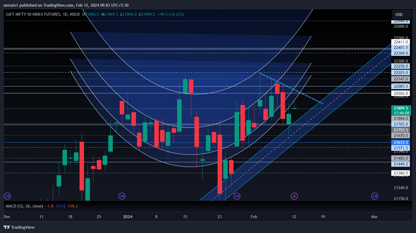
Task: Click the low value L21894.0
Action: 128,14
